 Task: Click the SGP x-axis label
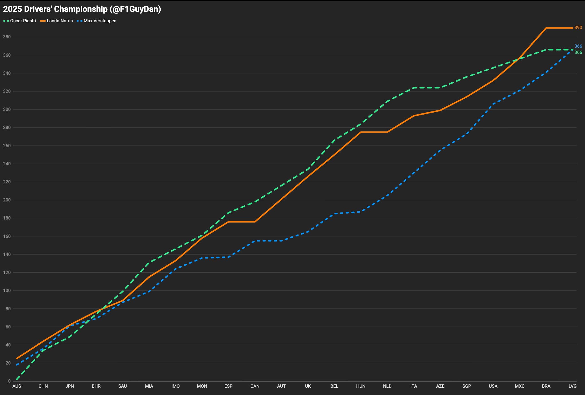[x=467, y=386]
